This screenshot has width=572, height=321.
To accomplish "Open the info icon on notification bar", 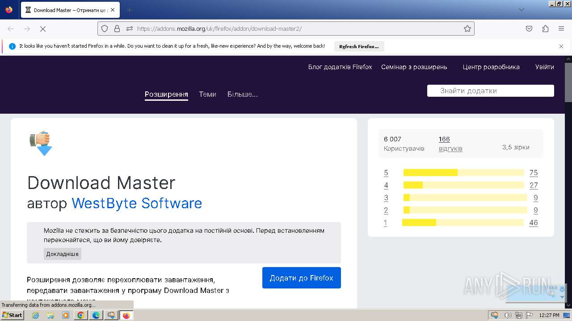I will [x=12, y=46].
